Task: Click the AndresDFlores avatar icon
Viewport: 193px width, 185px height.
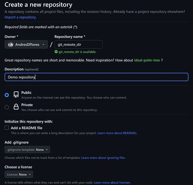Action: pos(11,44)
